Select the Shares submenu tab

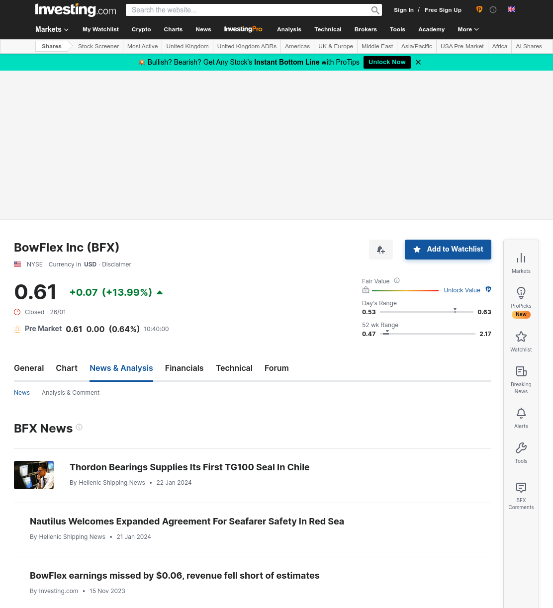pos(52,46)
